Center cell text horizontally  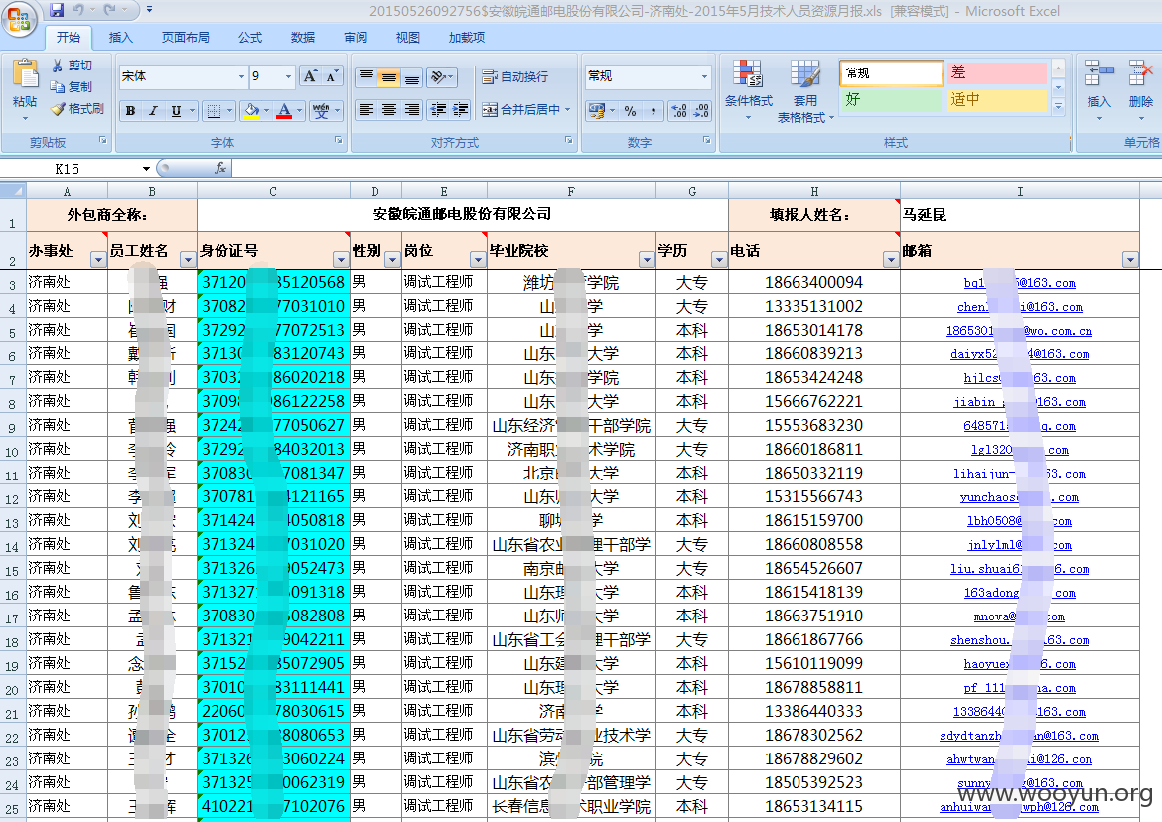pos(389,109)
